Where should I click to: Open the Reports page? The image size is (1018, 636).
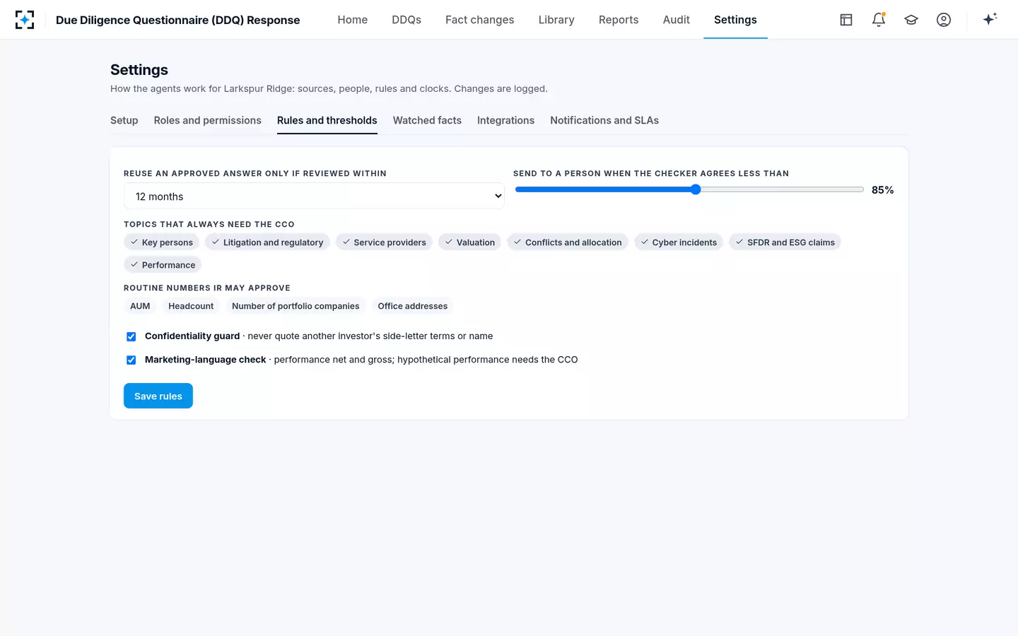619,20
